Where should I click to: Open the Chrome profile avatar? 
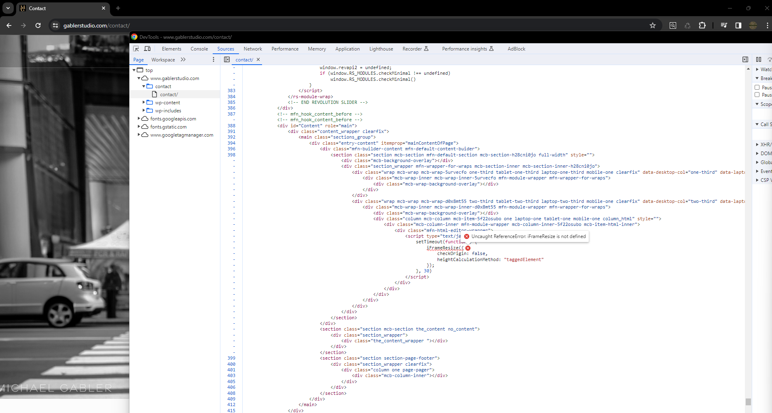pos(753,25)
